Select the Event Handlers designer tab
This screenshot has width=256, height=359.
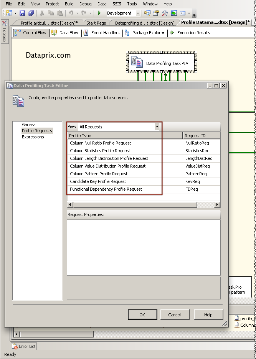102,33
